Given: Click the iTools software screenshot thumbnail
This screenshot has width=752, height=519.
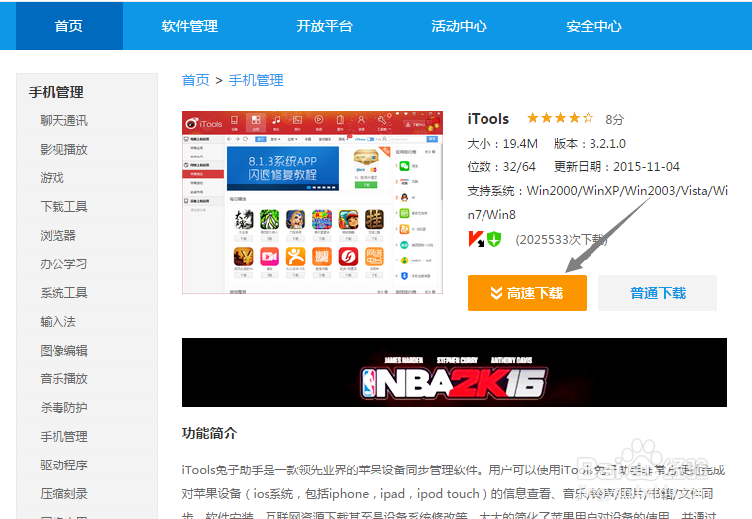Looking at the screenshot, I should tap(312, 202).
